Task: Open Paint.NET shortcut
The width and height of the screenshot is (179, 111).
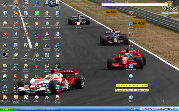Action: [57, 35]
